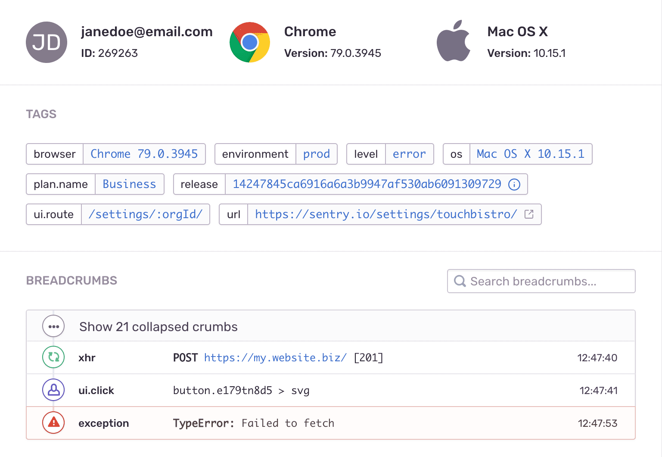The height and width of the screenshot is (457, 662).
Task: Click the Apple Mac OS X icon
Action: click(x=454, y=40)
